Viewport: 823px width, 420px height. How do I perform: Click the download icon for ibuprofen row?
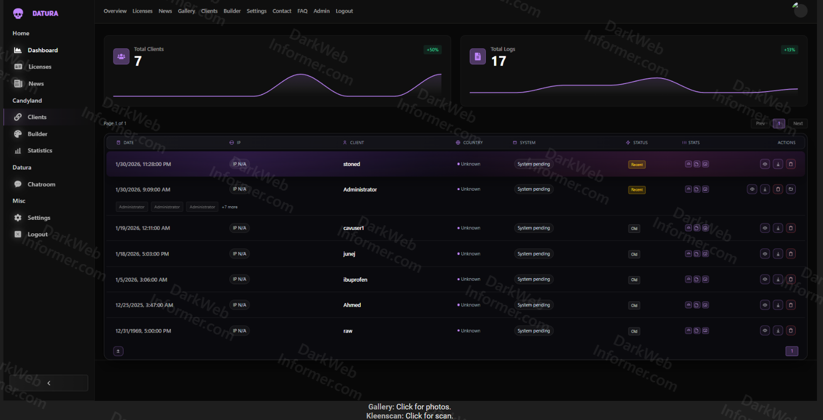click(x=778, y=280)
